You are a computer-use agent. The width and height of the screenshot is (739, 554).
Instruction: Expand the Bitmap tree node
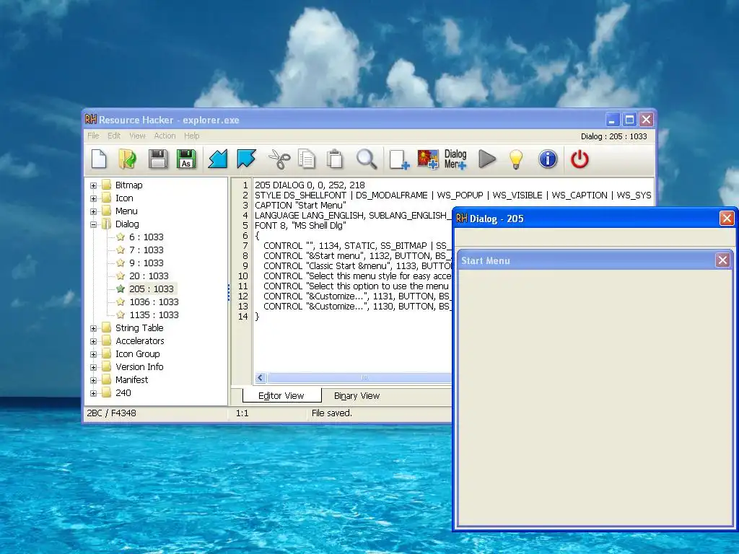click(x=93, y=185)
